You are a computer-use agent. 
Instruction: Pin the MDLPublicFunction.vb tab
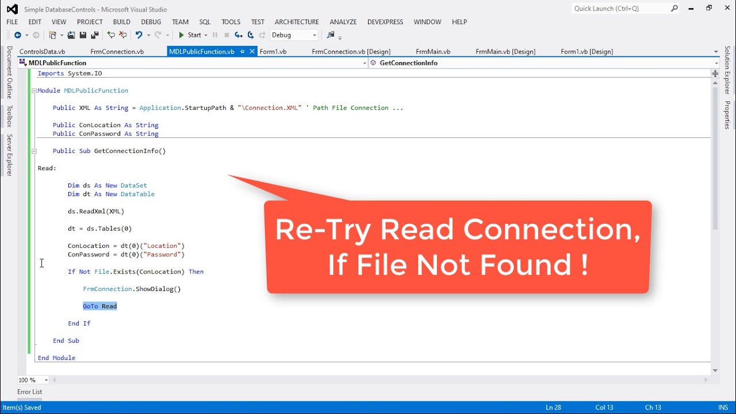click(x=242, y=52)
